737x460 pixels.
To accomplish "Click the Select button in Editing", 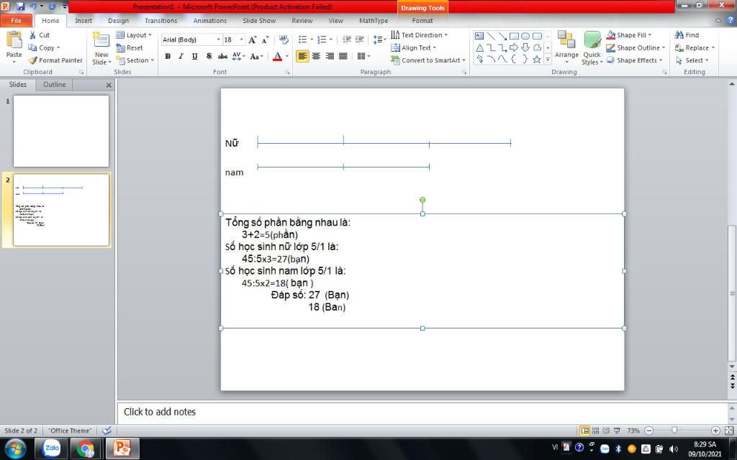I will pos(692,60).
